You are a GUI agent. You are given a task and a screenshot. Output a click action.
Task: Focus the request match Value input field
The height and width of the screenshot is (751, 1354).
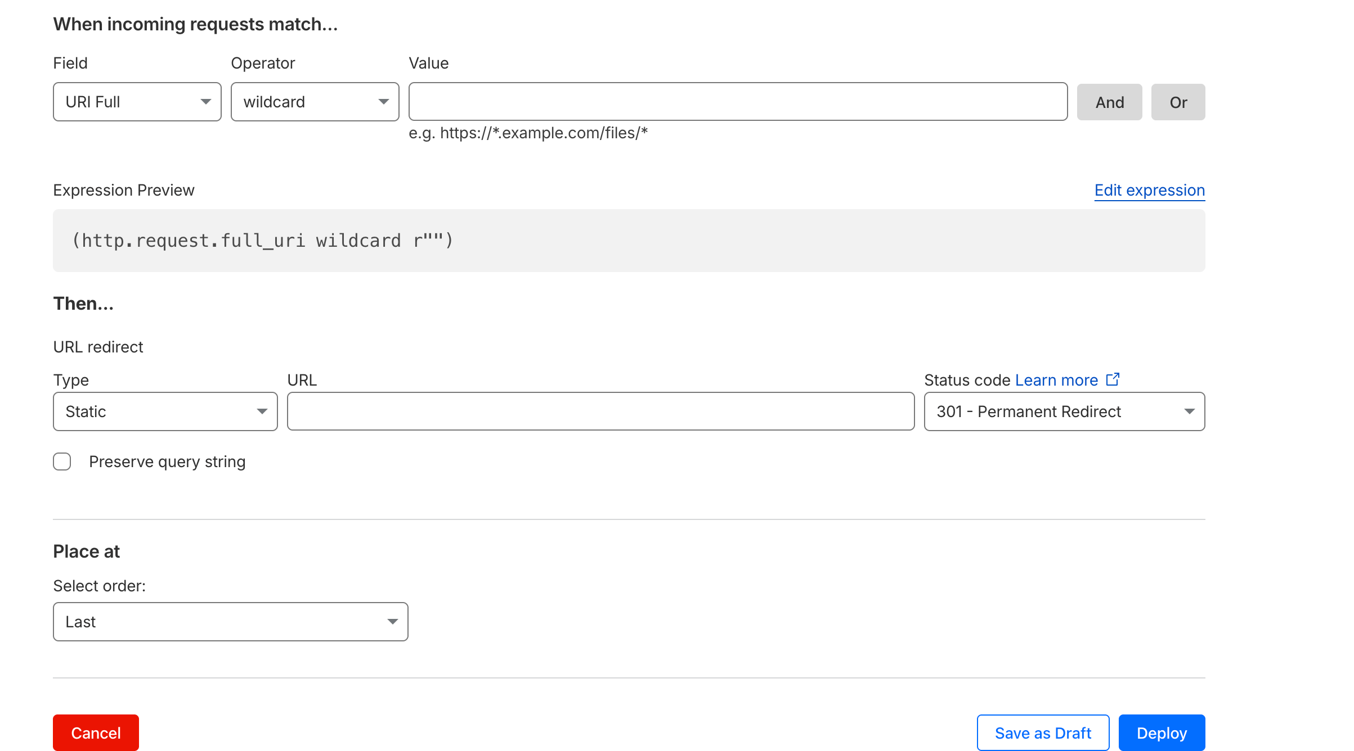pos(738,102)
